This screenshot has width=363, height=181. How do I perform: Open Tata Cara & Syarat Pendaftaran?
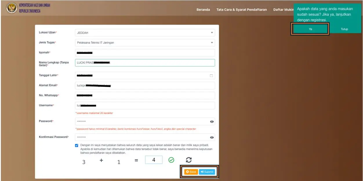(x=241, y=10)
